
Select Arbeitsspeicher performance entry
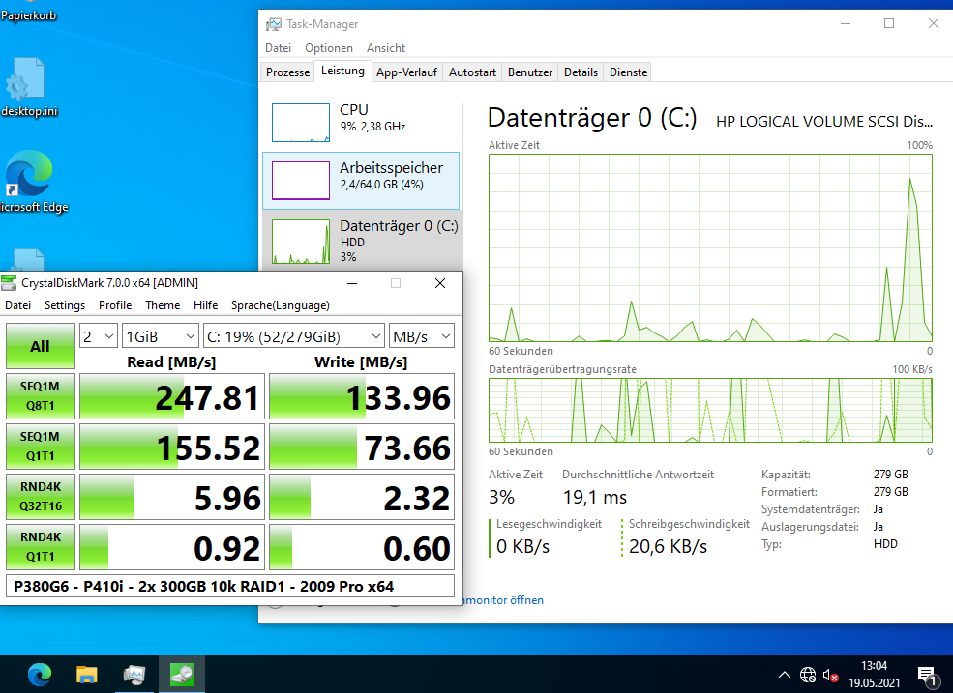(x=361, y=181)
